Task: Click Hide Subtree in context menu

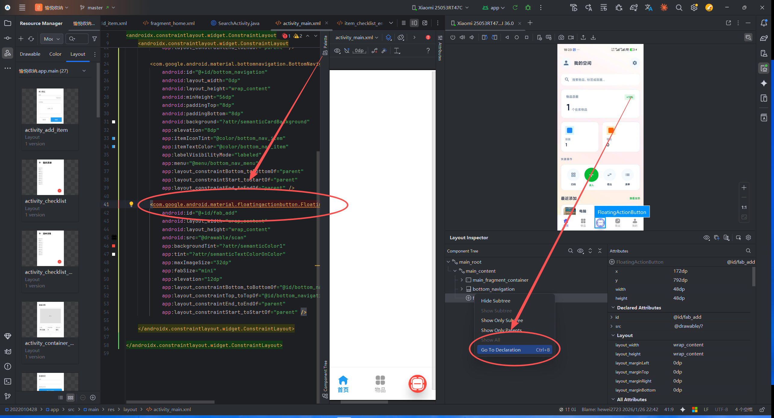Action: pyautogui.click(x=495, y=301)
